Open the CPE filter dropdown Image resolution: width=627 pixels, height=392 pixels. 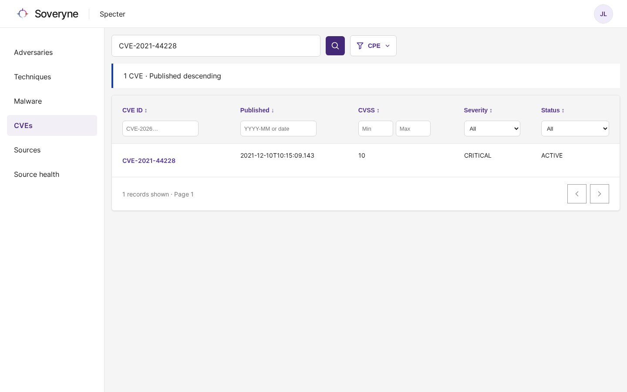[373, 46]
